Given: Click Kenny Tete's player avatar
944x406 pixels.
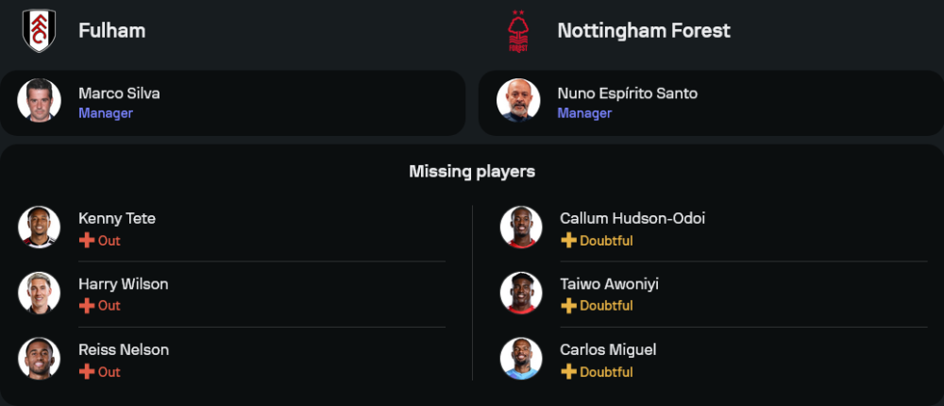Looking at the screenshot, I should (40, 228).
